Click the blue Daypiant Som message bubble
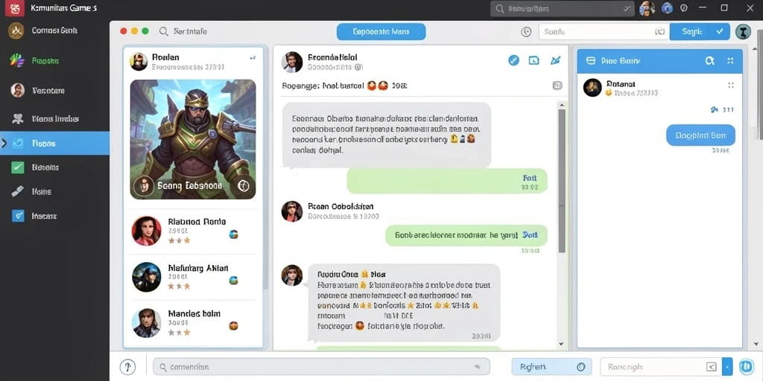Image resolution: width=763 pixels, height=381 pixels. tap(700, 135)
